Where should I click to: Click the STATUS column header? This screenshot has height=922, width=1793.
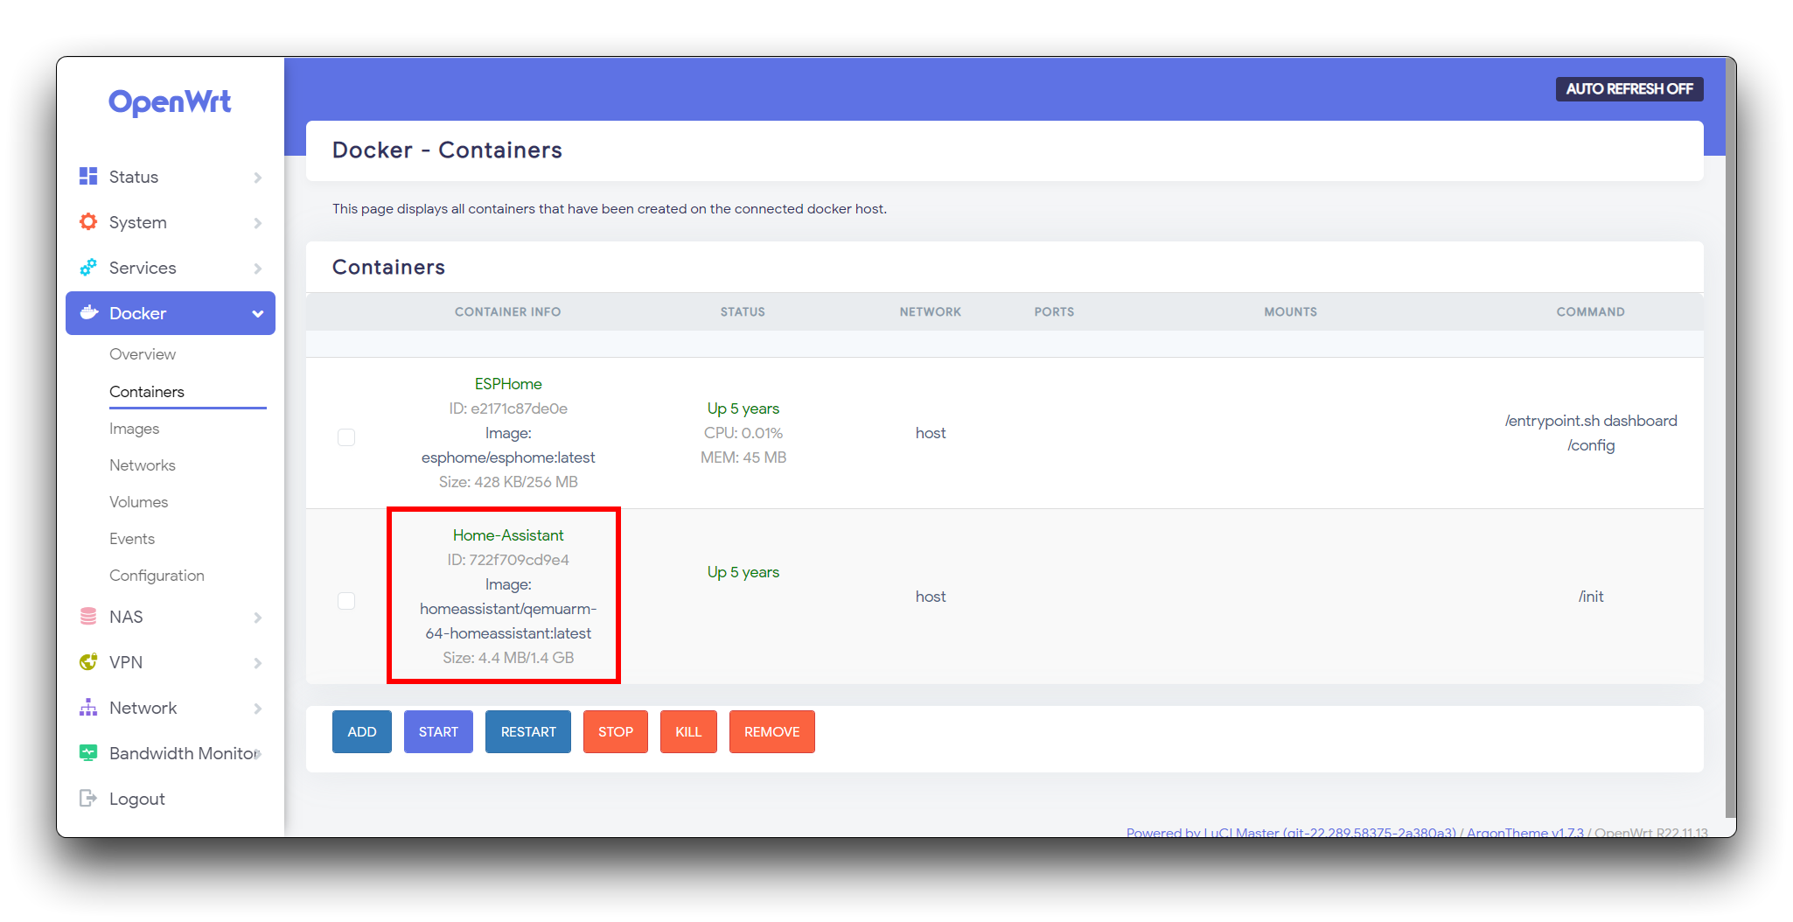(743, 312)
